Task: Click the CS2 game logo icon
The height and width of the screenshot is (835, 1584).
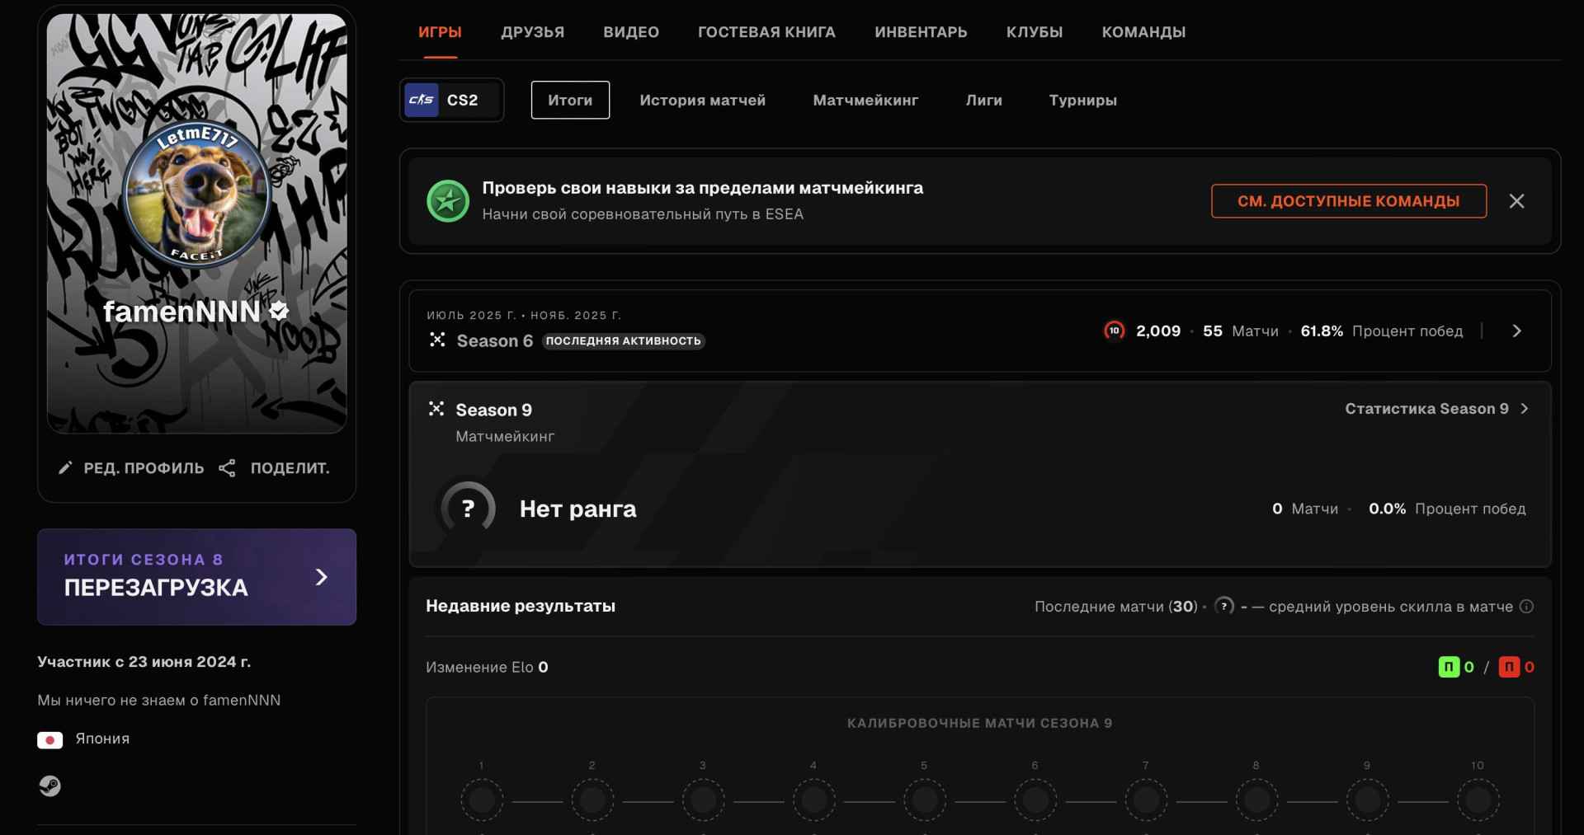Action: pos(422,100)
